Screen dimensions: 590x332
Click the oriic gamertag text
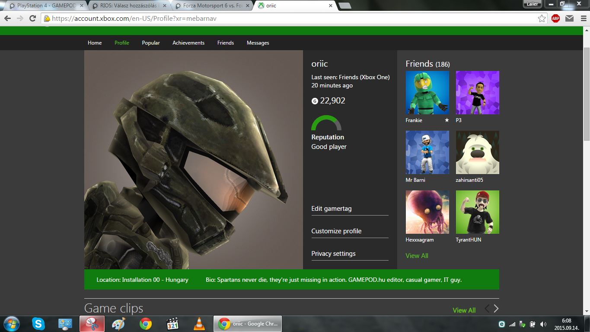[x=319, y=64]
